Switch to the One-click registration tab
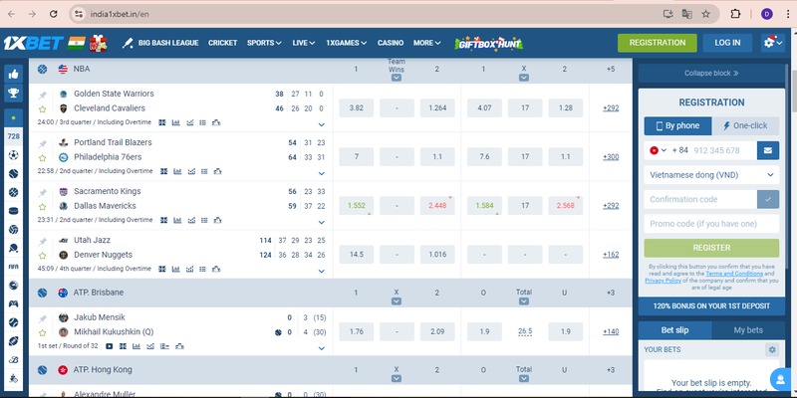 point(745,126)
